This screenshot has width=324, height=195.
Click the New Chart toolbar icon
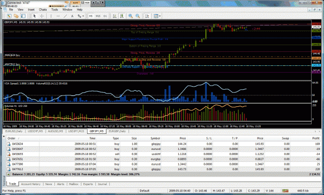click(x=9, y=16)
